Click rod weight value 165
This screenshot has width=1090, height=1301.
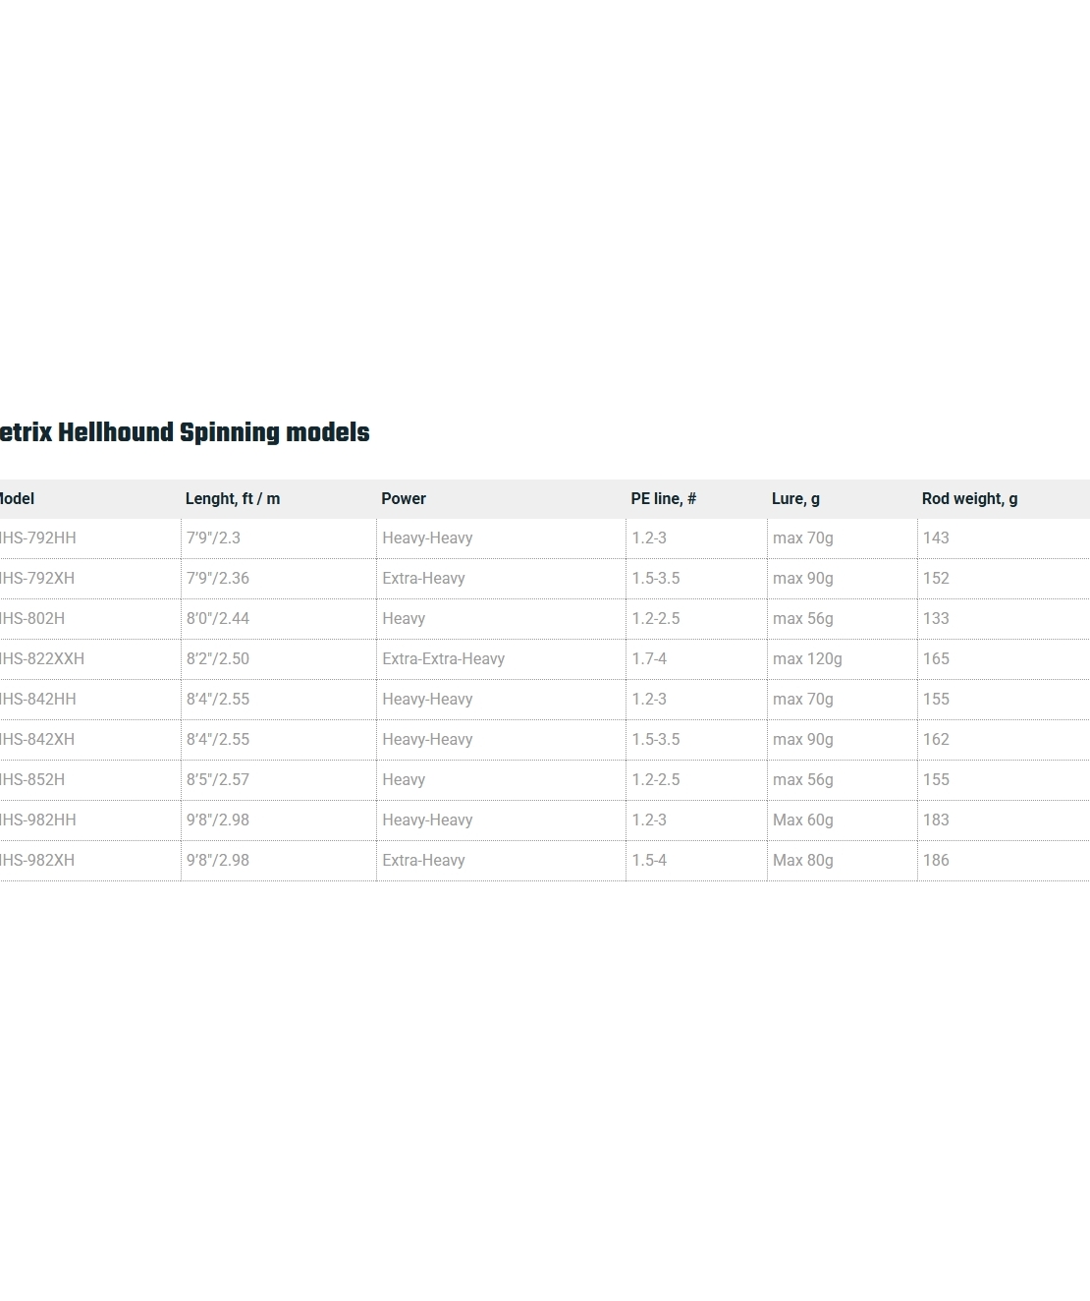[936, 659]
